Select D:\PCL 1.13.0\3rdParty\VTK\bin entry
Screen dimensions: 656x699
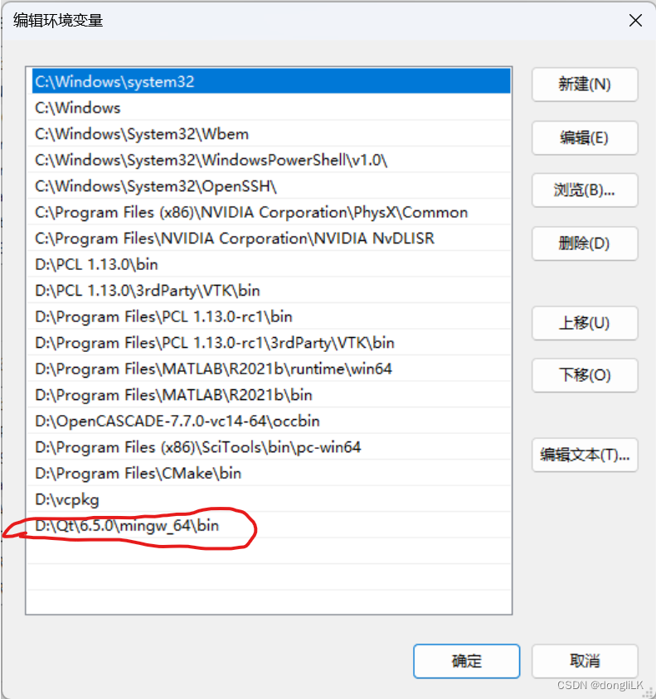coord(269,290)
